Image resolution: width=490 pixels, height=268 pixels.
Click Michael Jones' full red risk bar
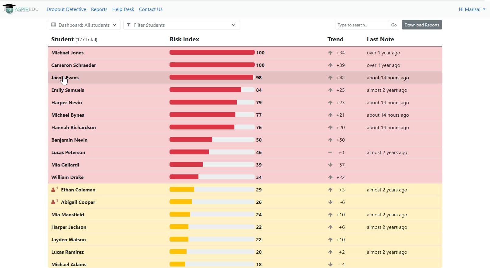212,53
